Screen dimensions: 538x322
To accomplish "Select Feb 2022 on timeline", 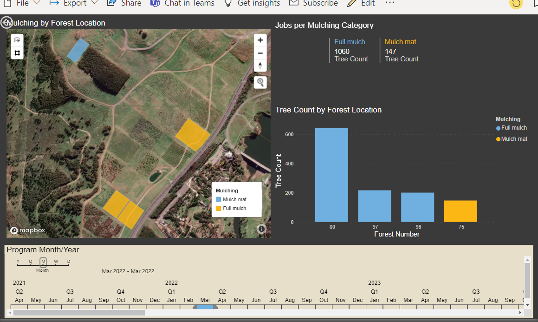I will coord(188,300).
